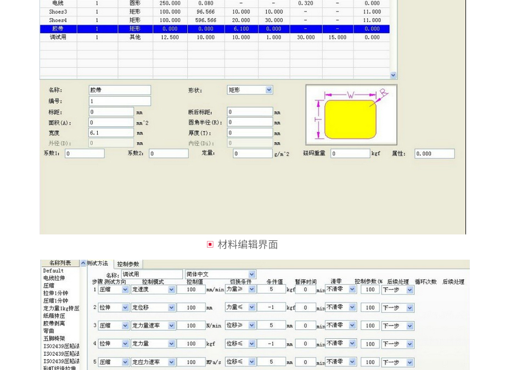Click the 名称 field containing 调试用
The height and width of the screenshot is (370, 505).
pos(151,274)
